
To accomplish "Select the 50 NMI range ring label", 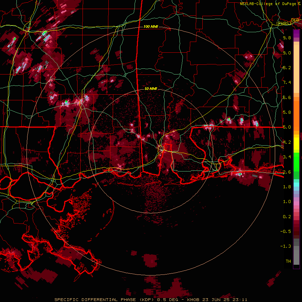I will click(151, 89).
